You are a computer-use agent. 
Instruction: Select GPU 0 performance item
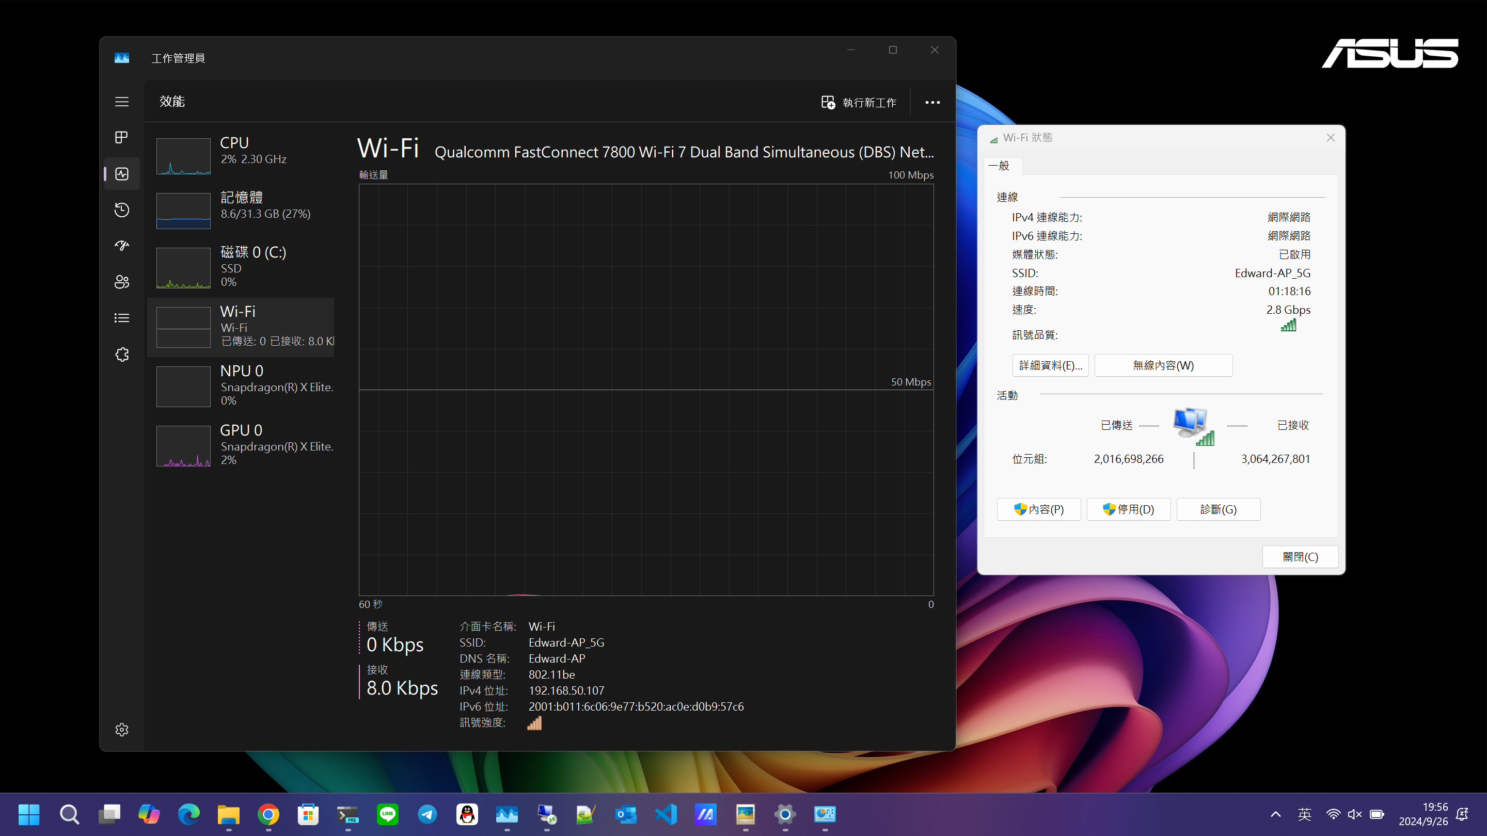[243, 444]
